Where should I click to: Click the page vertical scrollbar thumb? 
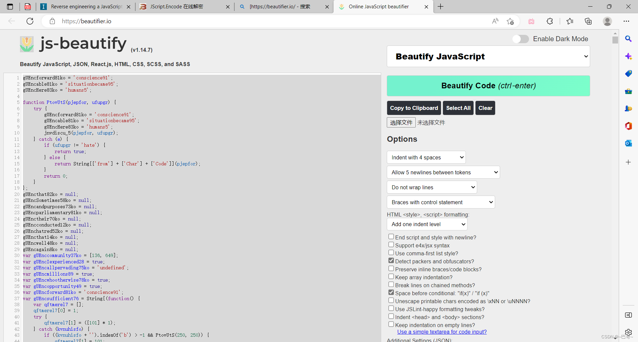(615, 40)
